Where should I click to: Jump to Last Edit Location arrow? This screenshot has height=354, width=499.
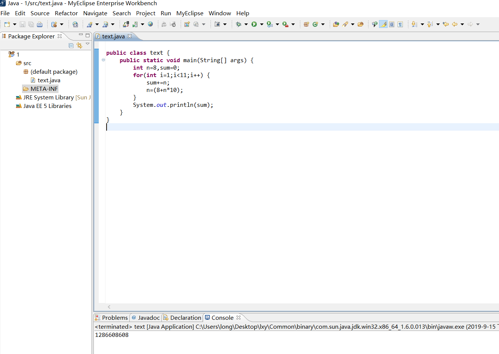(446, 24)
